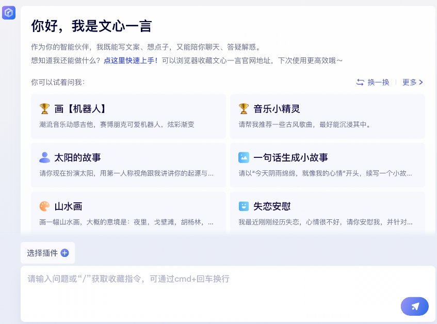Click the smiley icon beside 失恋安慰
Image resolution: width=437 pixels, height=324 pixels.
[x=244, y=206]
